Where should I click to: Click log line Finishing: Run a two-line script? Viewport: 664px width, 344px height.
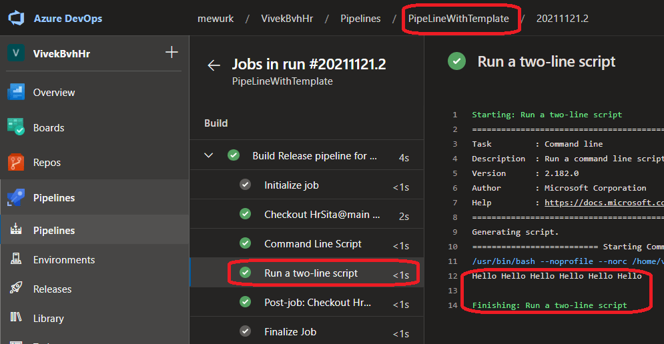tap(550, 305)
